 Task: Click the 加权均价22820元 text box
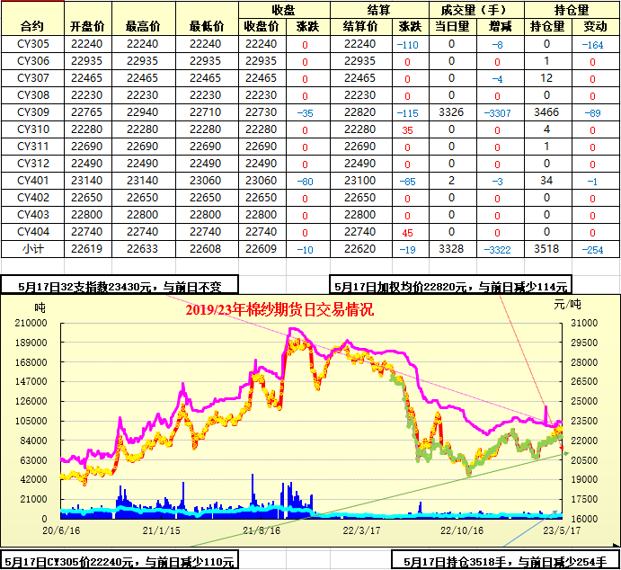[451, 287]
